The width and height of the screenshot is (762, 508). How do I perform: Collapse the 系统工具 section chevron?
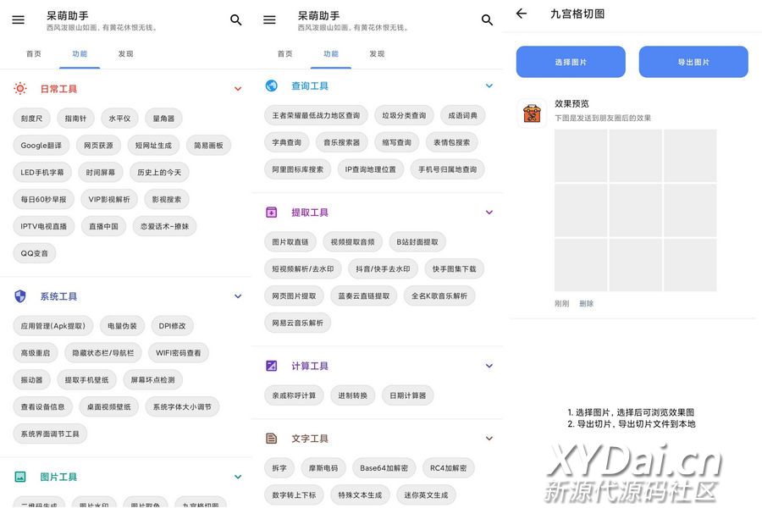click(238, 296)
